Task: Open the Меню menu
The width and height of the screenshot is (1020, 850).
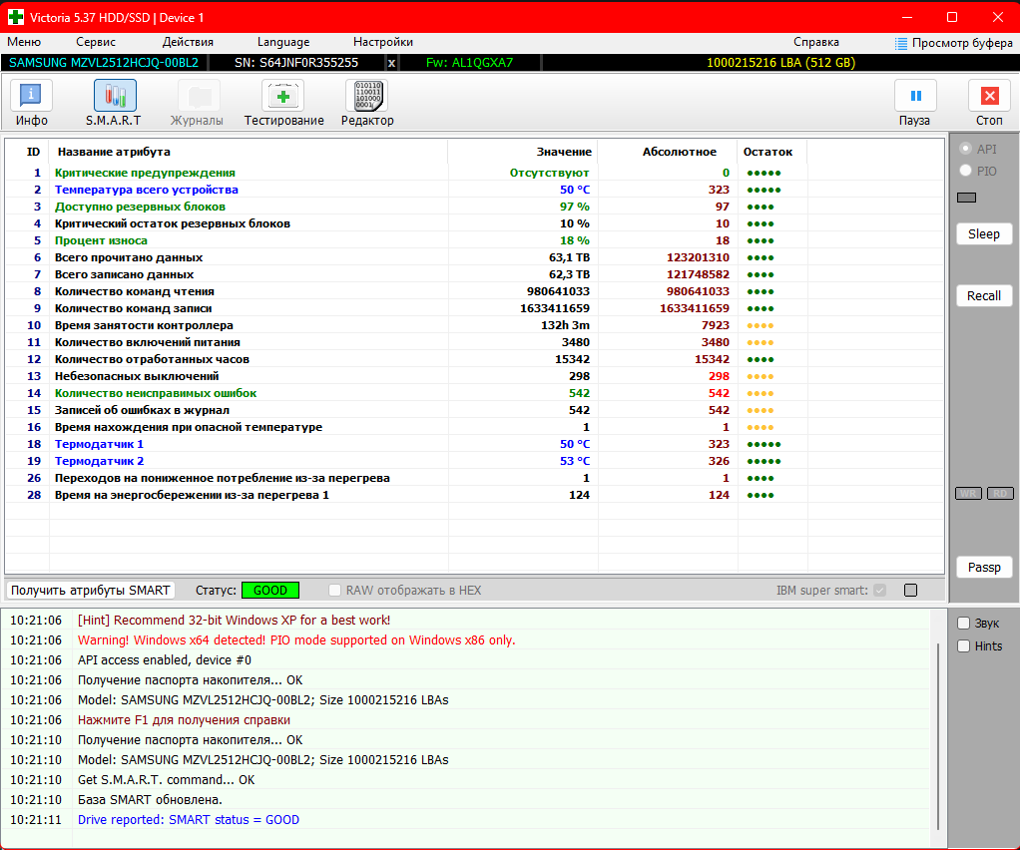Action: click(x=24, y=42)
